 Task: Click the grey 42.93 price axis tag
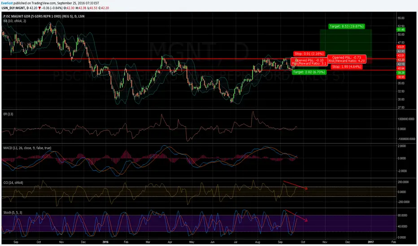pyautogui.click(x=401, y=51)
